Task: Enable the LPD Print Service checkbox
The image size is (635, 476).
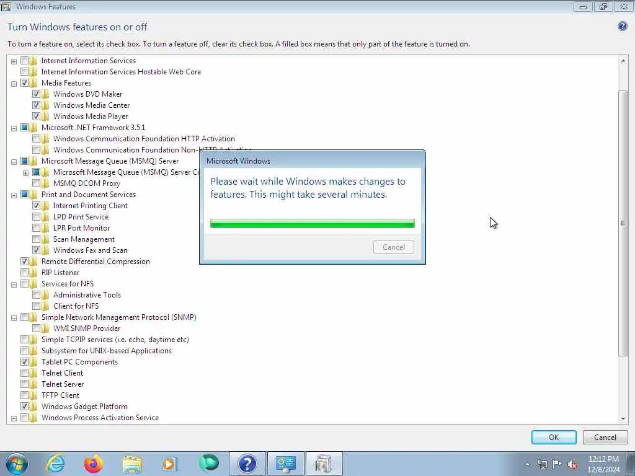Action: point(36,217)
